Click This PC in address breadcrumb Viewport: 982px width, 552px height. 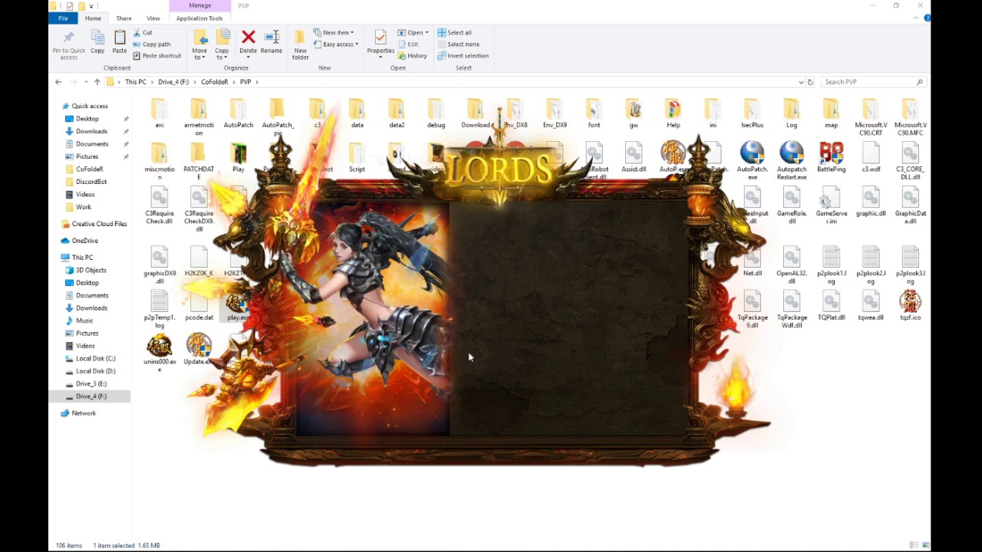[x=136, y=82]
